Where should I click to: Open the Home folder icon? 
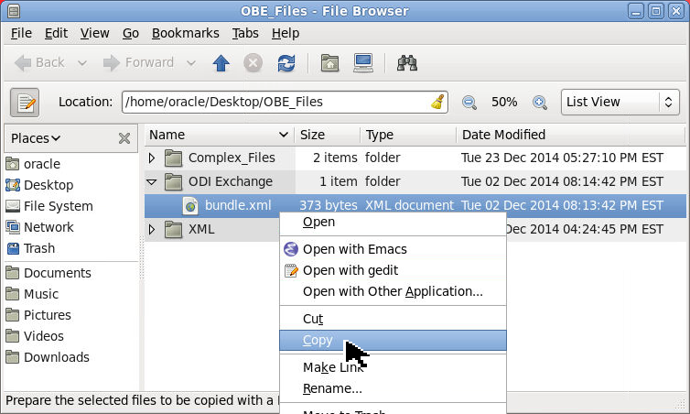pyautogui.click(x=329, y=63)
